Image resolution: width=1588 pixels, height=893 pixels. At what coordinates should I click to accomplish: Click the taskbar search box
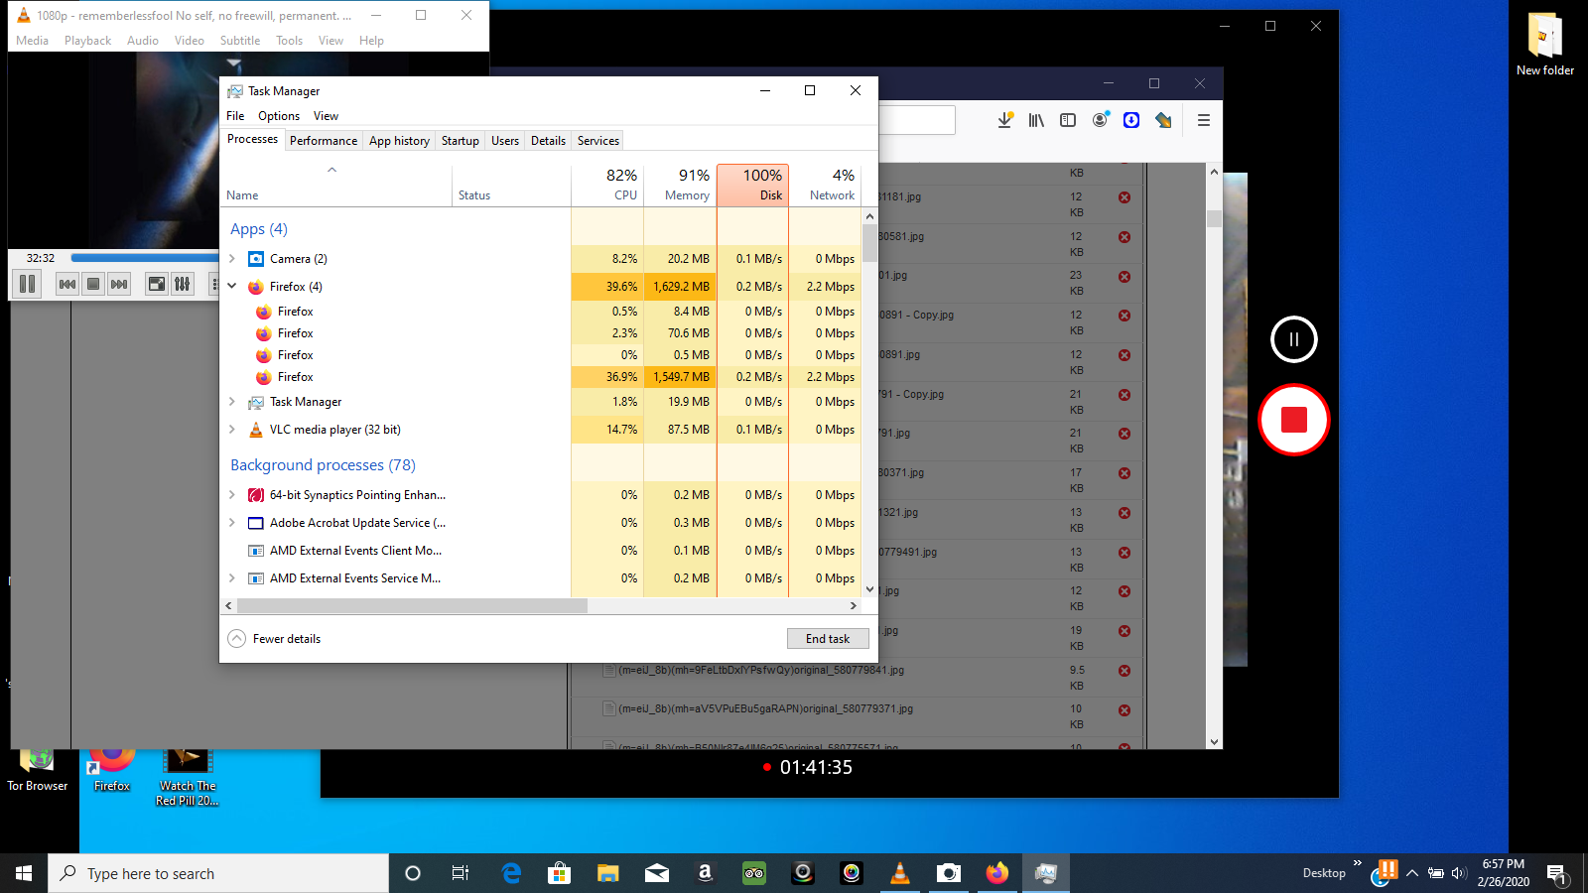tap(218, 873)
